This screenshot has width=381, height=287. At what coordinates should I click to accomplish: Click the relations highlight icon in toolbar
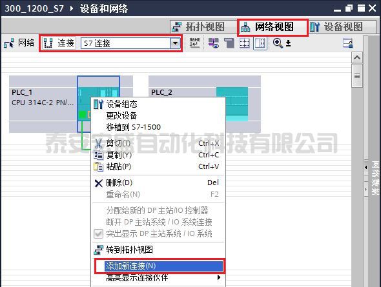point(213,43)
